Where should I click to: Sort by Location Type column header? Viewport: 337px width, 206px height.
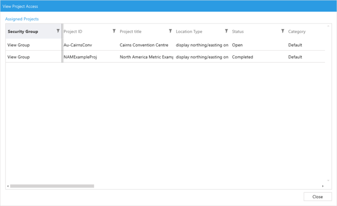click(x=189, y=31)
